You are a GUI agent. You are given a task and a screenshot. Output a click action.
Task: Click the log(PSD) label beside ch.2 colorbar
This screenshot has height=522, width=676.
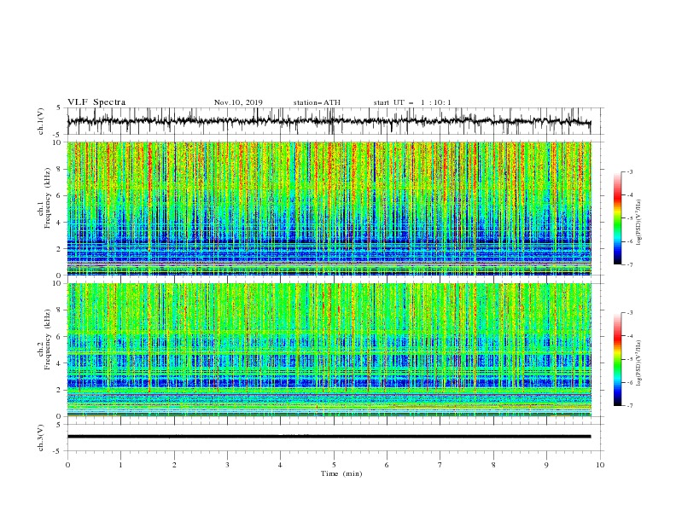(639, 363)
